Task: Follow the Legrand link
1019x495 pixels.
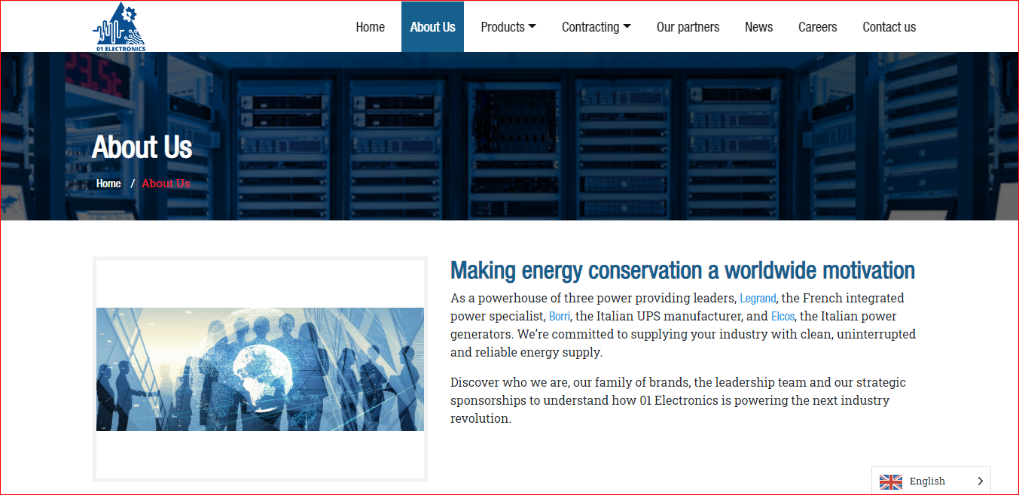Action: (758, 298)
